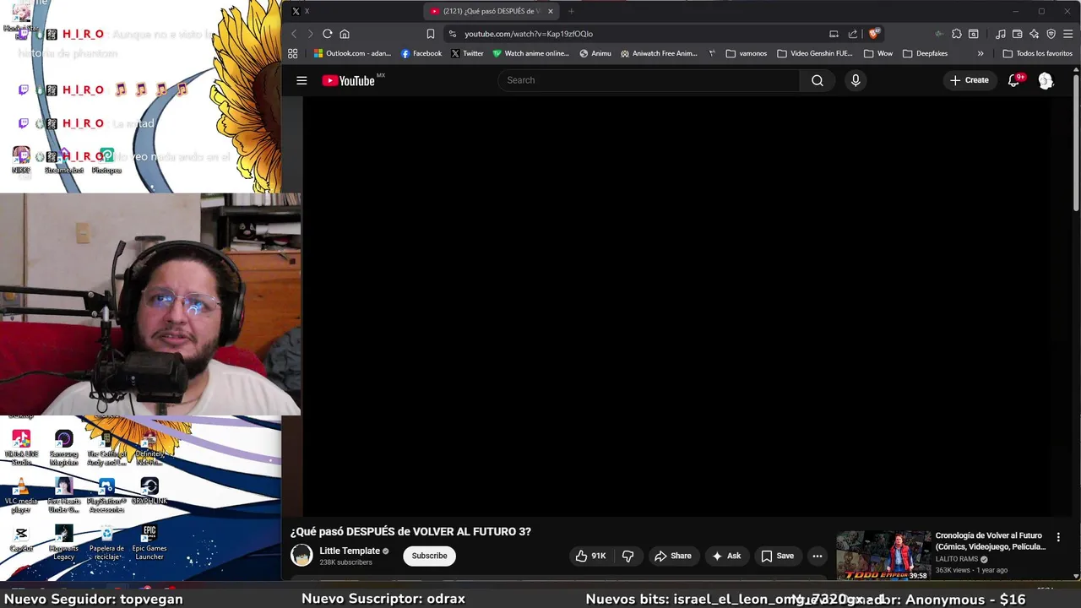Open Hogwarts Legacy desktop shortcut
The height and width of the screenshot is (608, 1081).
pyautogui.click(x=63, y=543)
